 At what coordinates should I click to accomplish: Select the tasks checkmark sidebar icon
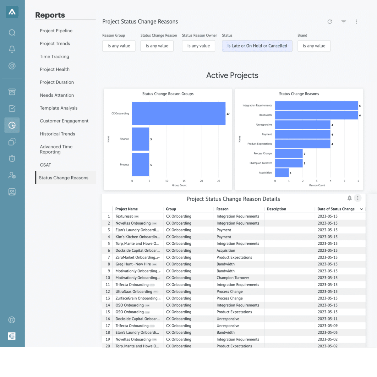pyautogui.click(x=12, y=108)
